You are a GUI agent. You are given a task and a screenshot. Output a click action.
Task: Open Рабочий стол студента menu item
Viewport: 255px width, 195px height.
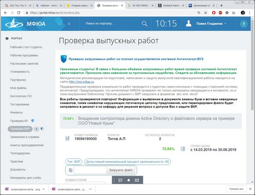tap(26, 47)
